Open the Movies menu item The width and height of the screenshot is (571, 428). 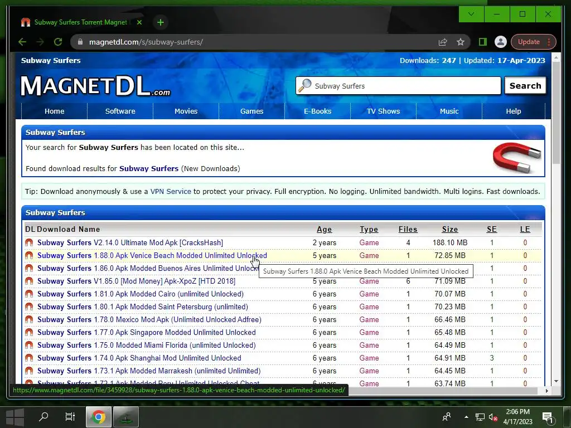[186, 111]
